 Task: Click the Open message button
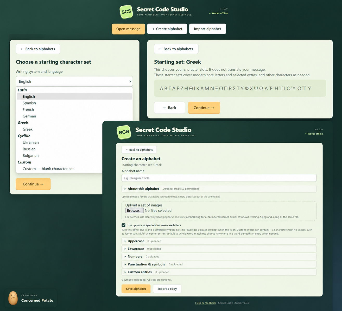(x=128, y=29)
